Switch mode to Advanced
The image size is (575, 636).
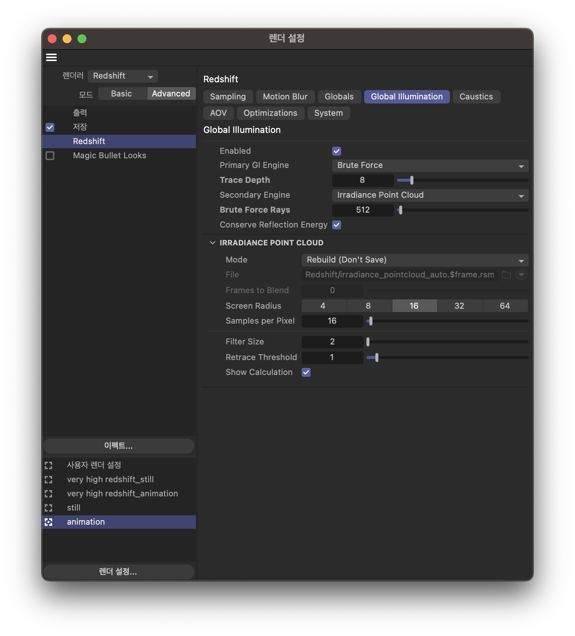[171, 94]
